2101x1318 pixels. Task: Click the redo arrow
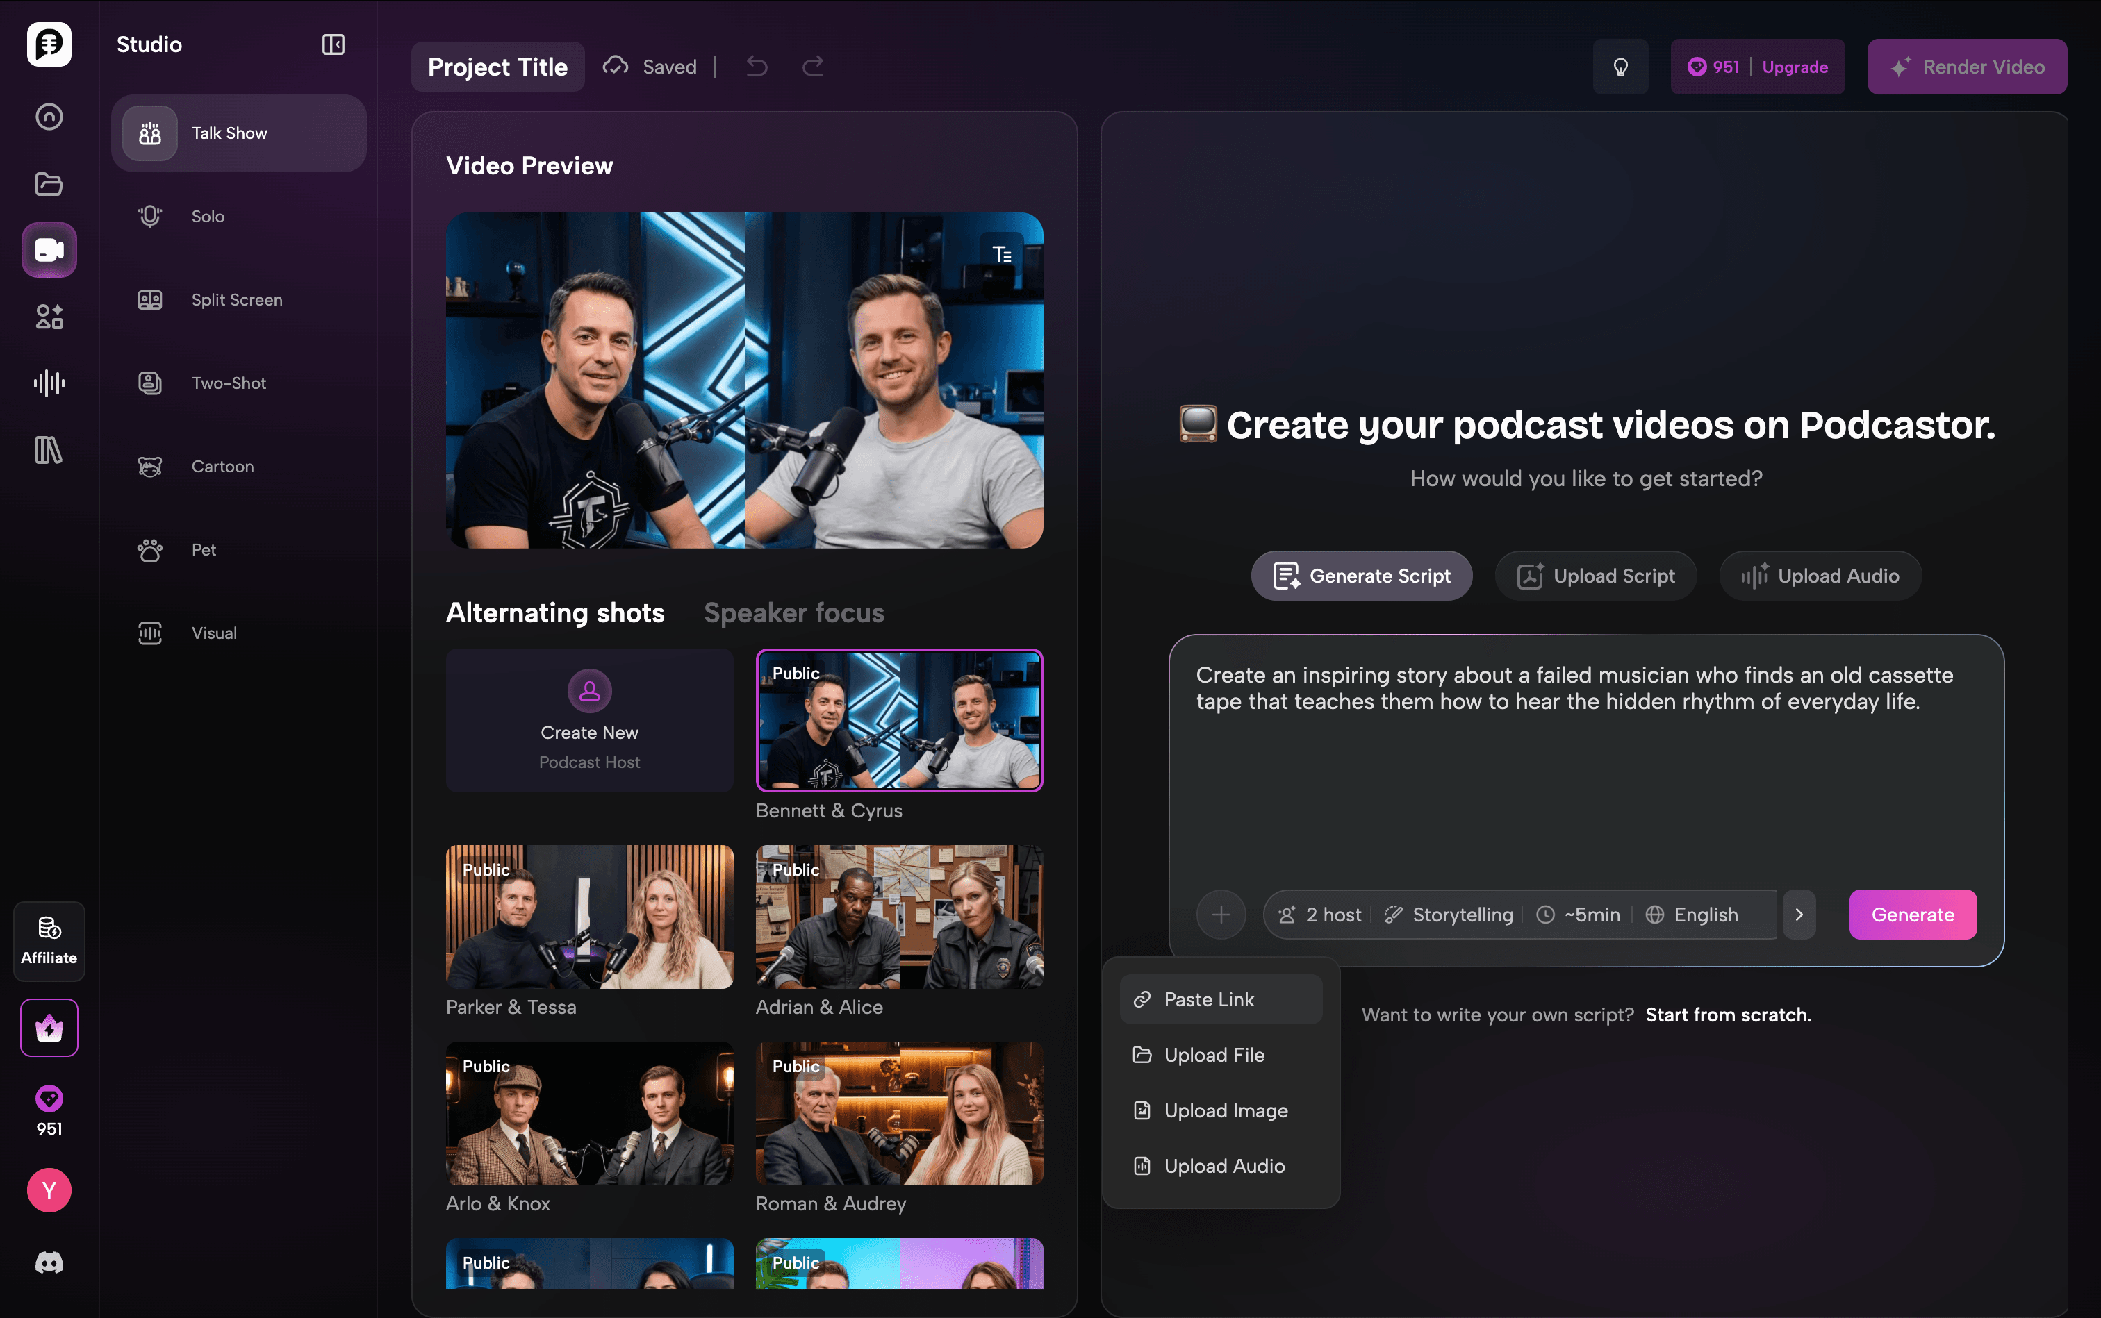813,66
